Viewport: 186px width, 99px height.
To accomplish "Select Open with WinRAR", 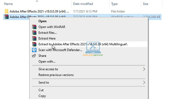I will pyautogui.click(x=52, y=27).
